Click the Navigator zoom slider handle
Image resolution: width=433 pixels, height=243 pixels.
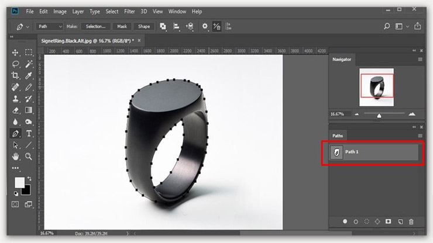(379, 115)
